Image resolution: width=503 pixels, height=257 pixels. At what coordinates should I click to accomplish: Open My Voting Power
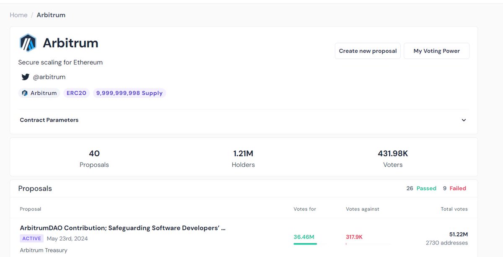point(436,51)
